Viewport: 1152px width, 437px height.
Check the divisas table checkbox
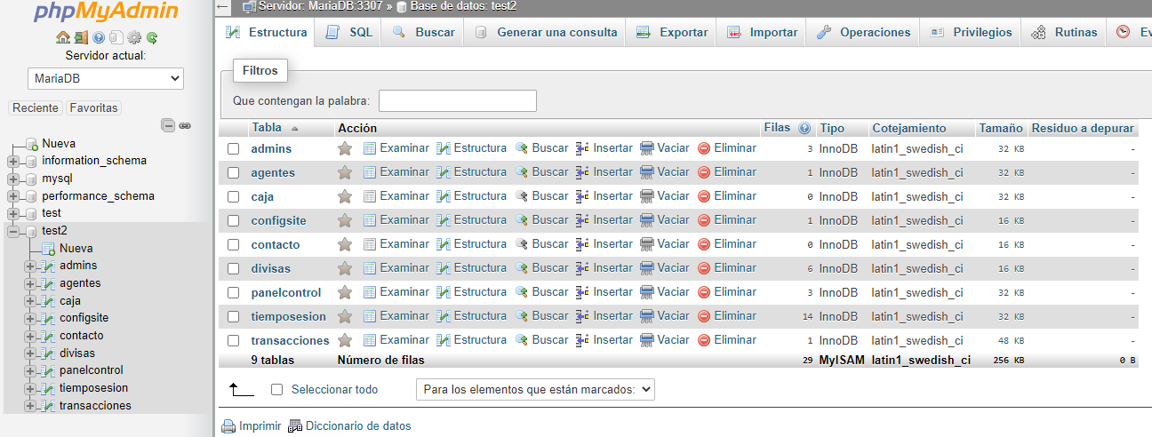(x=234, y=269)
